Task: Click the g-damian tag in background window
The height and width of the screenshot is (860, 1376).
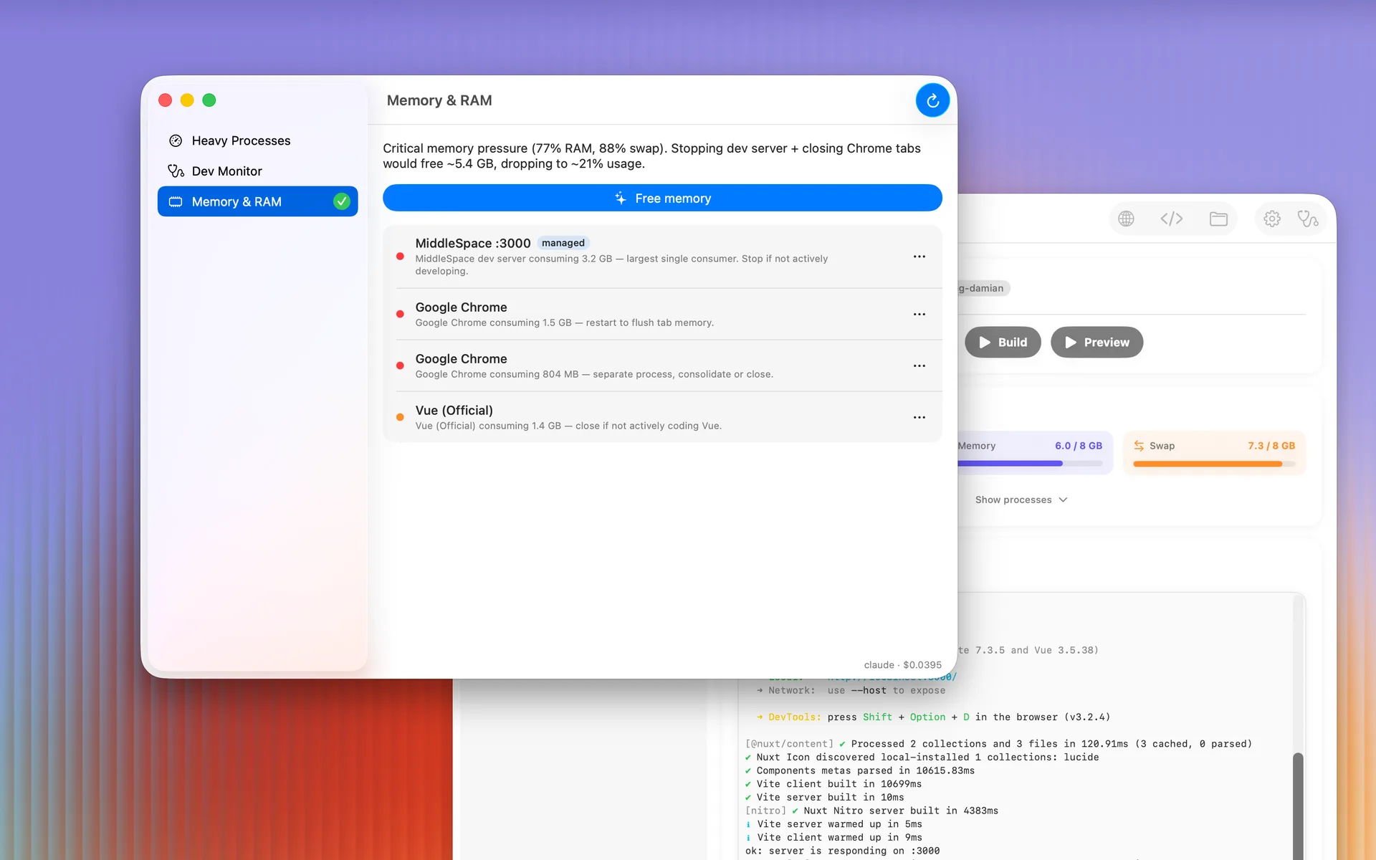Action: 983,288
